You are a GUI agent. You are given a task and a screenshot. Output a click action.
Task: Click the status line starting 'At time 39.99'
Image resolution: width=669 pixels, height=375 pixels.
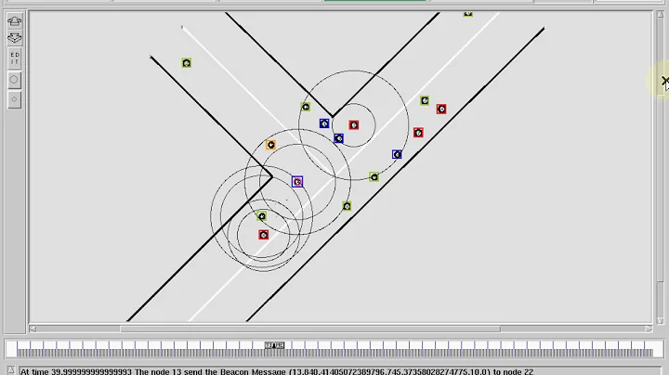click(277, 371)
